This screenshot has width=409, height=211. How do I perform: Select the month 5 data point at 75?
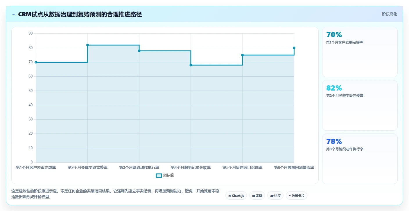click(x=243, y=55)
